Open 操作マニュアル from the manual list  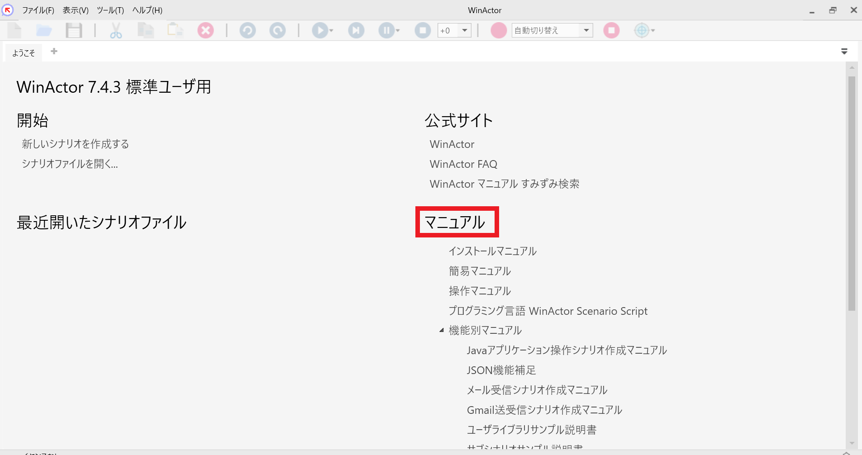(480, 291)
